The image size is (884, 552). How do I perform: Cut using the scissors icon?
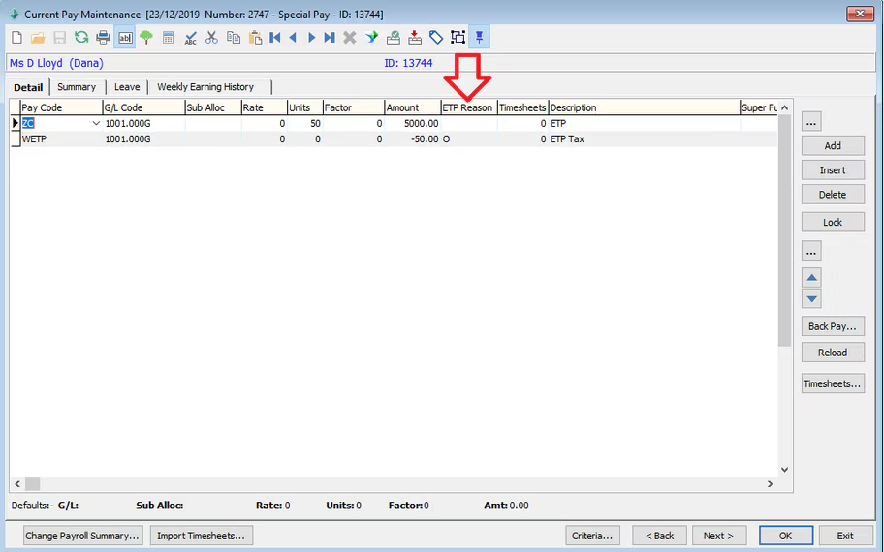(x=211, y=38)
